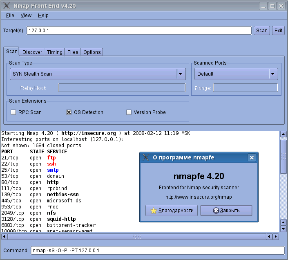Click the domain service entry

[x=56, y=176]
